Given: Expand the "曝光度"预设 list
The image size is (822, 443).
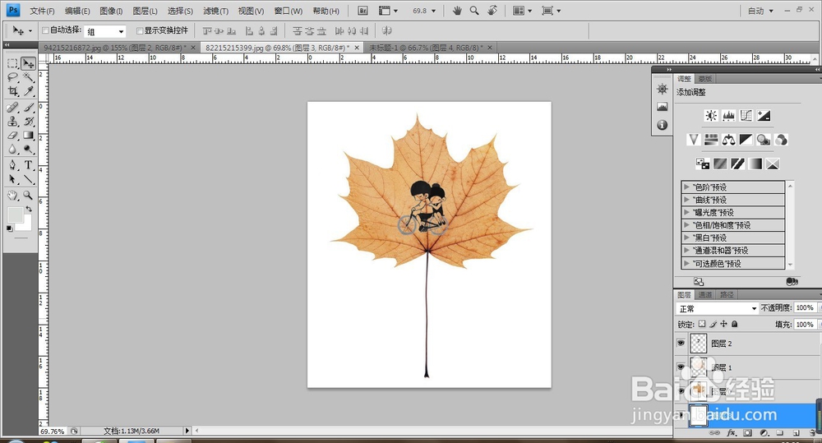Looking at the screenshot, I should [686, 212].
